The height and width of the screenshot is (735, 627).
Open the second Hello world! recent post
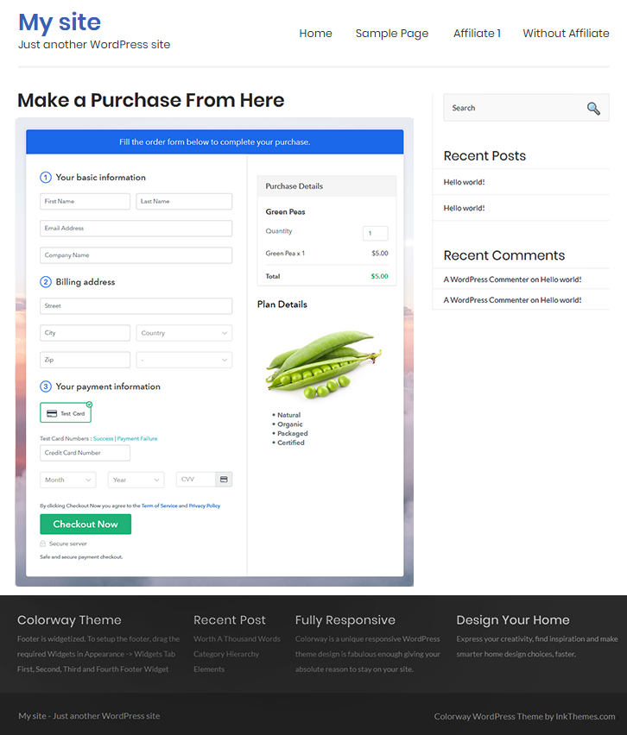[464, 208]
